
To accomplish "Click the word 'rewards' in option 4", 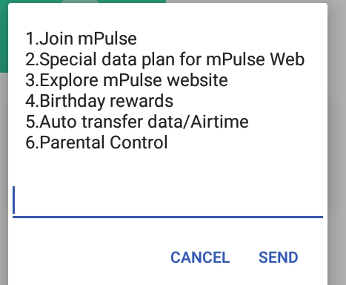I will coord(142,101).
